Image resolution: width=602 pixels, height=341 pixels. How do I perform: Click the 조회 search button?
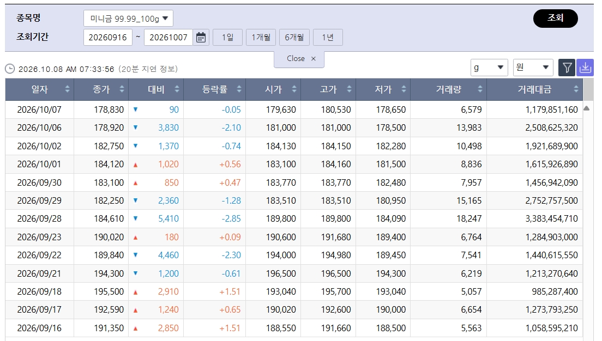click(555, 18)
